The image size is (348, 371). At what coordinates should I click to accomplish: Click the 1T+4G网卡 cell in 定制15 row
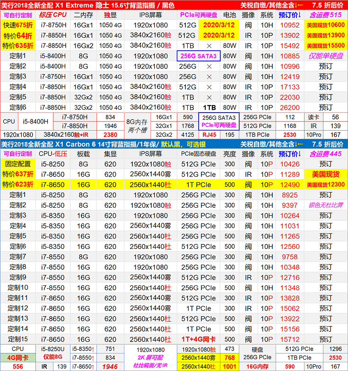tap(199, 339)
